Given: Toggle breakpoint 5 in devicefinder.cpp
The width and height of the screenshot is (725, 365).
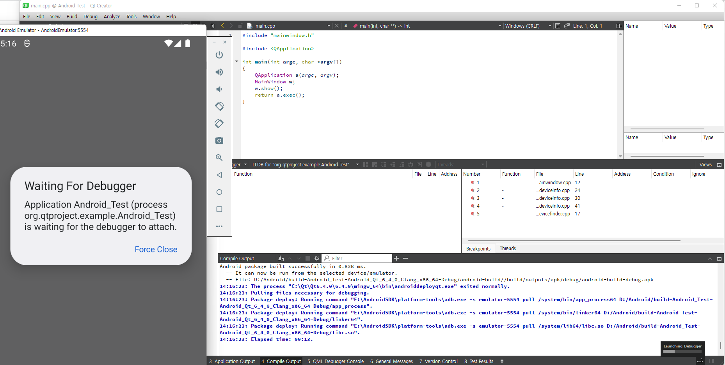Looking at the screenshot, I should pyautogui.click(x=473, y=214).
